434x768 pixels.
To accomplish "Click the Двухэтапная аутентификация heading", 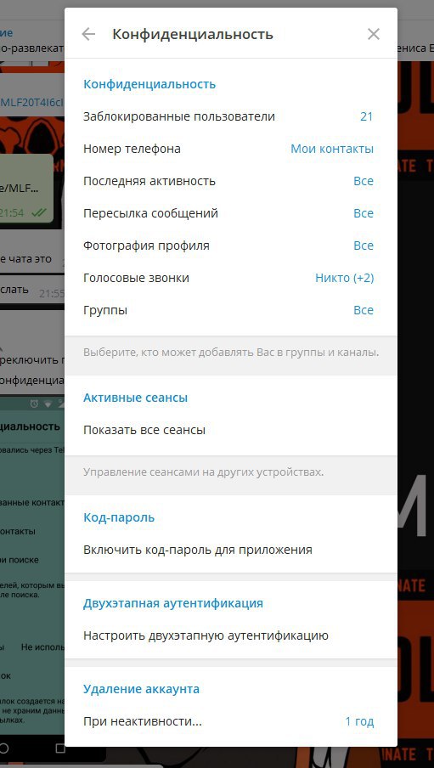I will click(x=173, y=603).
